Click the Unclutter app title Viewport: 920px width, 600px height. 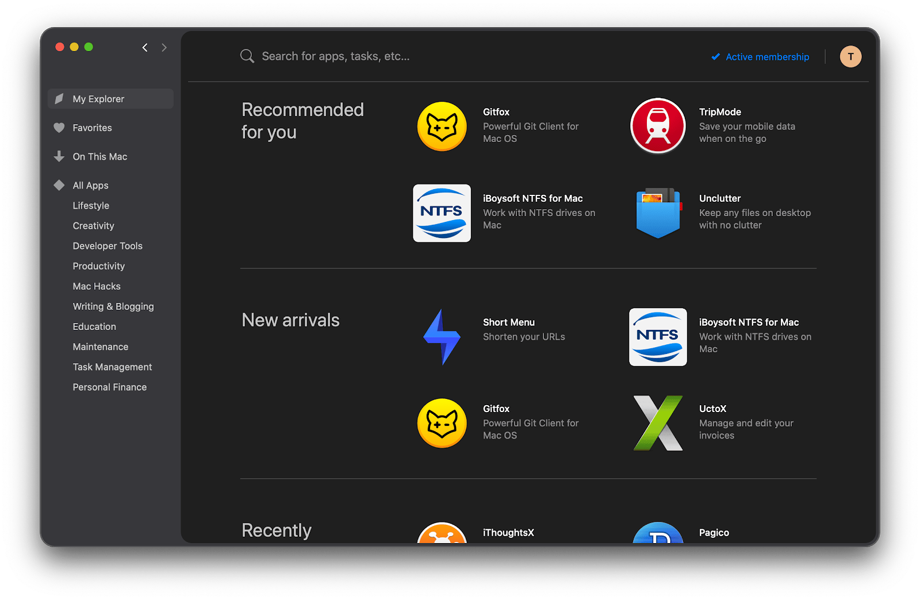click(720, 198)
